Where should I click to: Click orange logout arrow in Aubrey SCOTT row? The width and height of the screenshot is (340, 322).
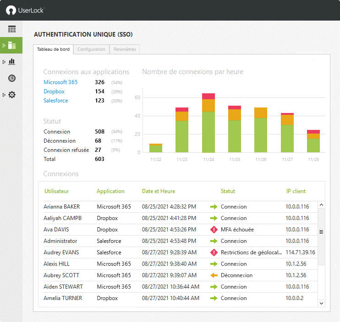[x=214, y=275]
